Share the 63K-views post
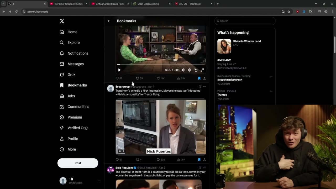The height and width of the screenshot is (189, 336). click(x=204, y=78)
